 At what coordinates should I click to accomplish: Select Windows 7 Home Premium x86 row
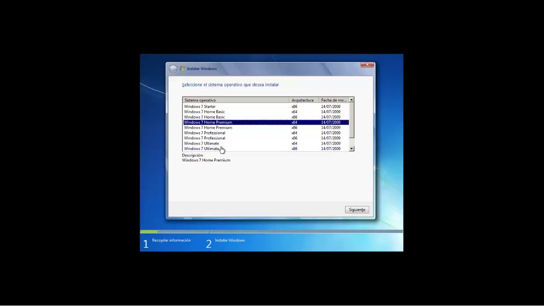[266, 127]
